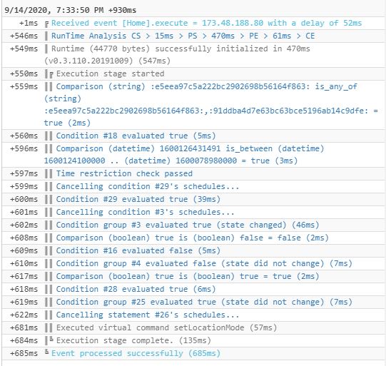Screen dimensions: 386x366
Task: Click the log timestamp 9/14/2020, 7:33:50 PM header
Action: tap(70, 10)
